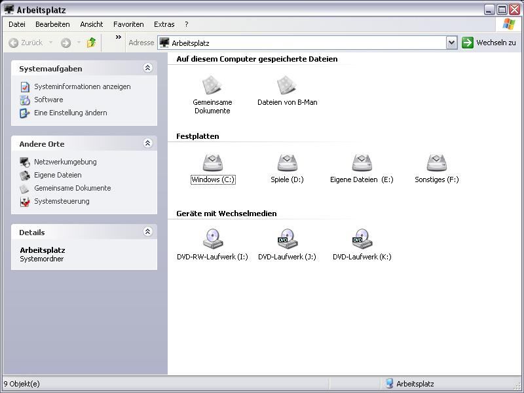This screenshot has width=524, height=393.
Task: Click the Gemeinsame Dokumente icon in Andere Orte
Action: [24, 189]
